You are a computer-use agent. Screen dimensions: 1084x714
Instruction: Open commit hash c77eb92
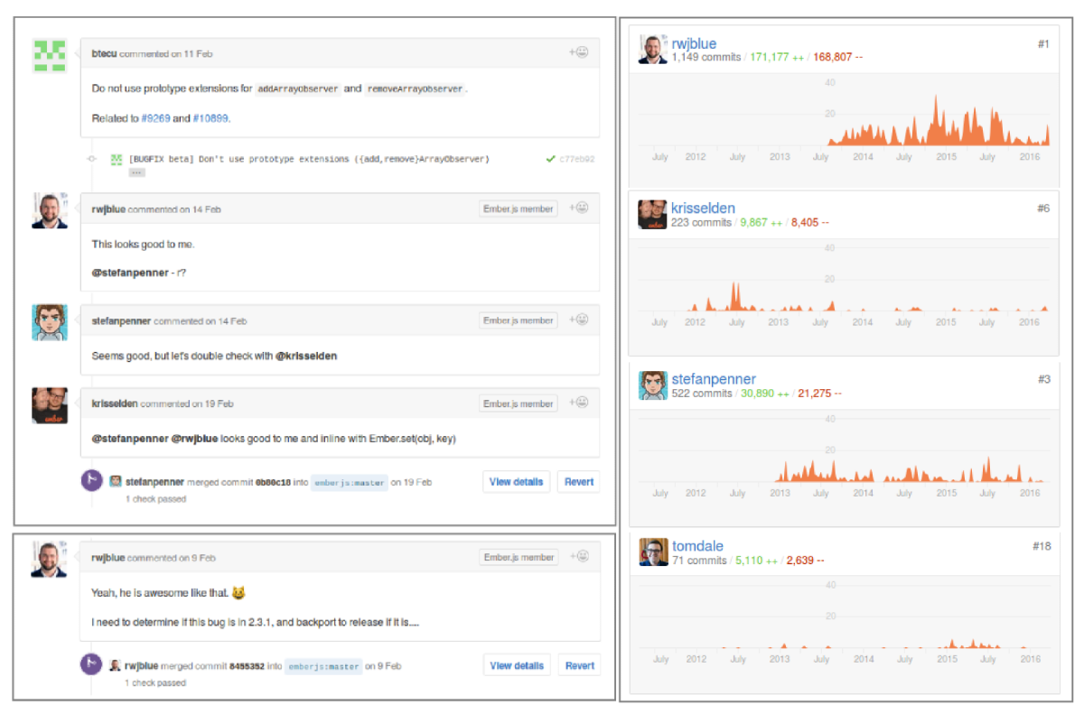click(x=576, y=159)
